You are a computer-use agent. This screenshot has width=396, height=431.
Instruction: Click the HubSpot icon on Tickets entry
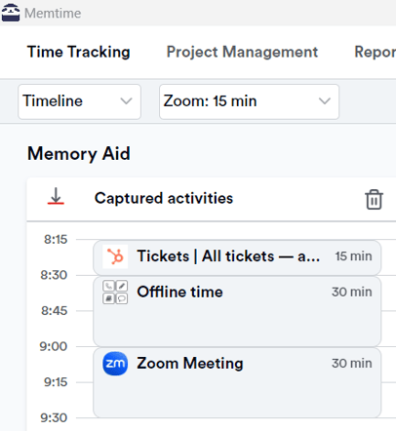[x=115, y=256]
